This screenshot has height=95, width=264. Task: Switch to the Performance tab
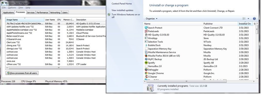pos(42,13)
